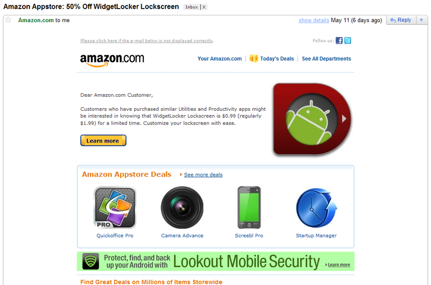The width and height of the screenshot is (431, 285).
Task: Open the Facebook follow icon
Action: 339,40
